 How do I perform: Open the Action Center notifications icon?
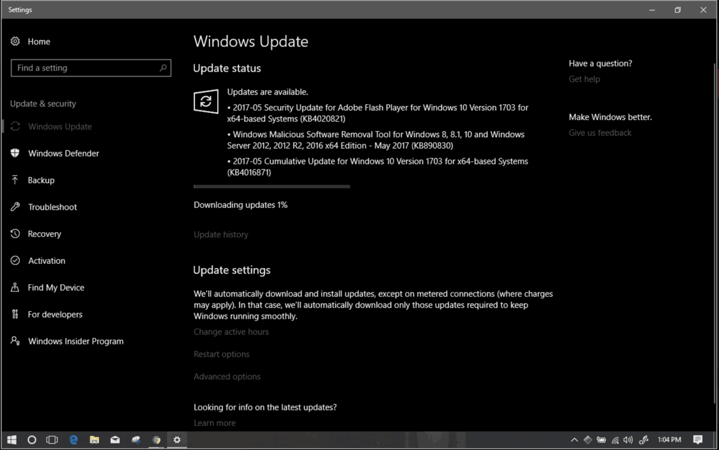(x=698, y=439)
